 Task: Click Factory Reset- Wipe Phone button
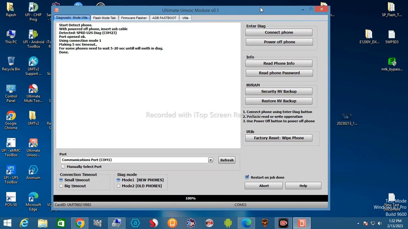tap(279, 138)
